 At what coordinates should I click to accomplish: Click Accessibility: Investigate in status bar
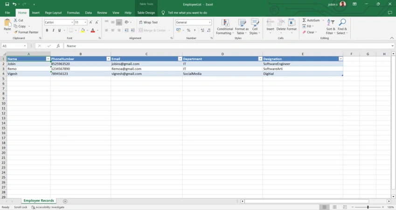pos(48,207)
